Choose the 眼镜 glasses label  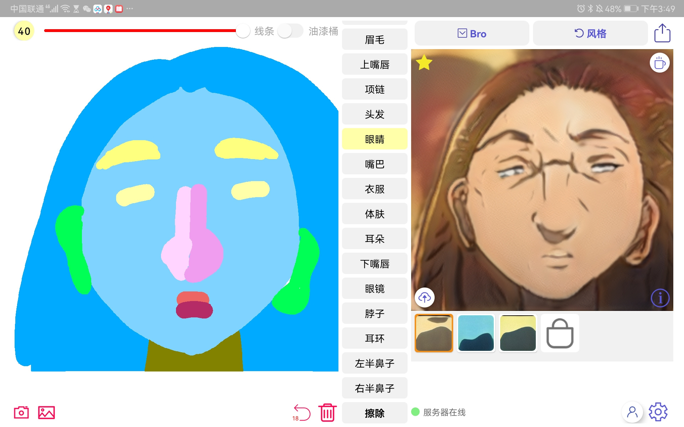pos(375,289)
